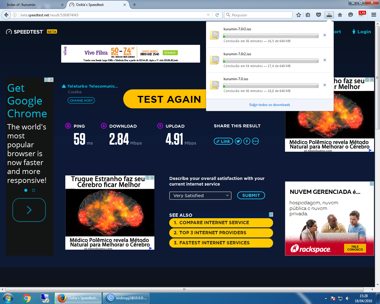Open the satisfaction level dropdown
This screenshot has width=380, height=304.
pos(200,196)
